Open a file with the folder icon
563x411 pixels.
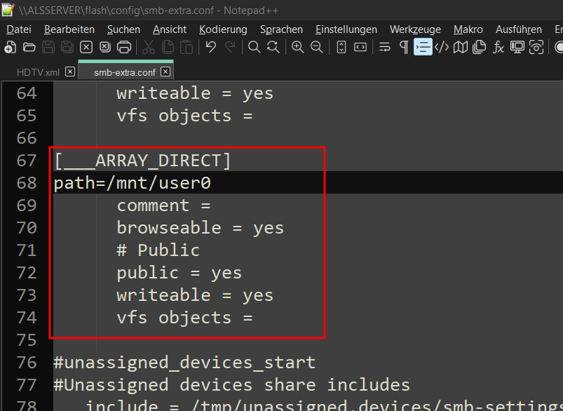pyautogui.click(x=29, y=47)
